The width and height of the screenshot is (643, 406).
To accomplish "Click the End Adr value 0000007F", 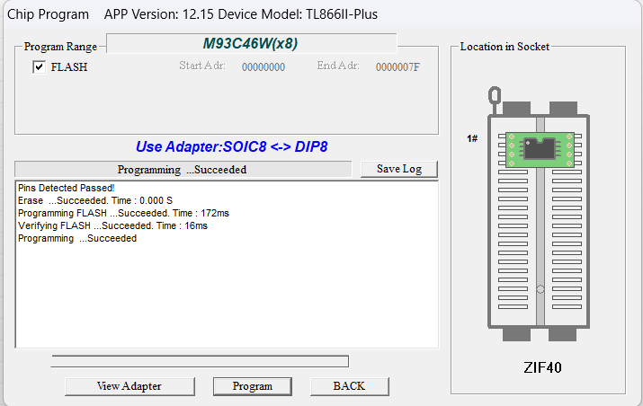I will pos(397,66).
